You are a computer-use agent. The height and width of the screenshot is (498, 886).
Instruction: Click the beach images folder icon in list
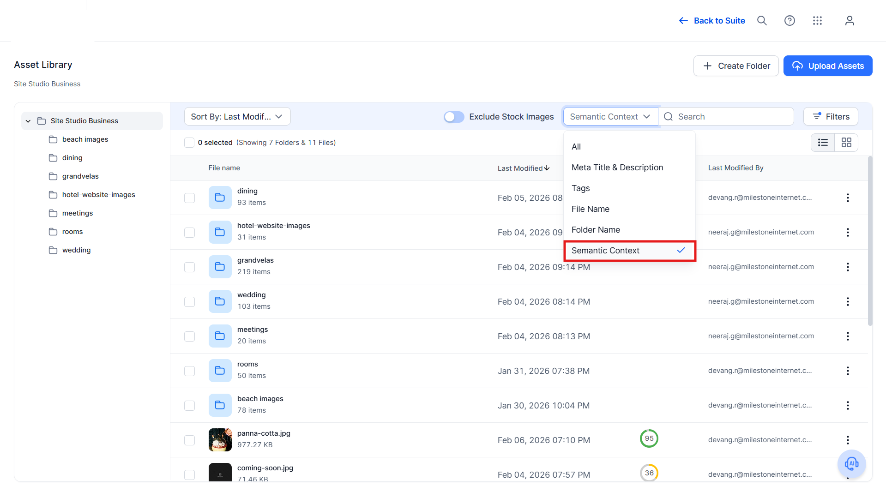(x=220, y=405)
